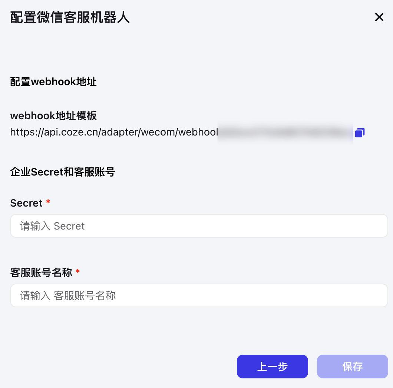Viewport: 393px width, 388px height.
Task: Copy the webhook address template
Action: click(x=360, y=133)
